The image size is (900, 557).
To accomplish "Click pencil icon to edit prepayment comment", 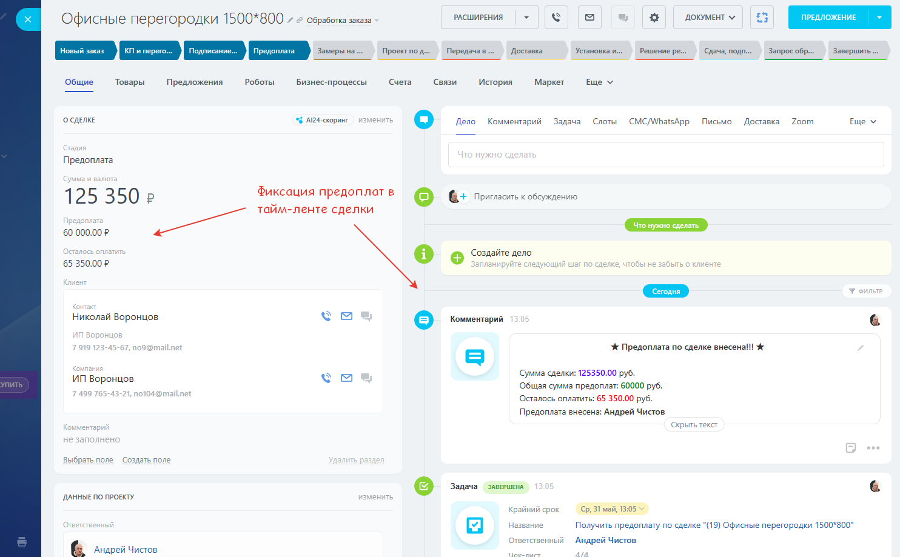I will [860, 348].
